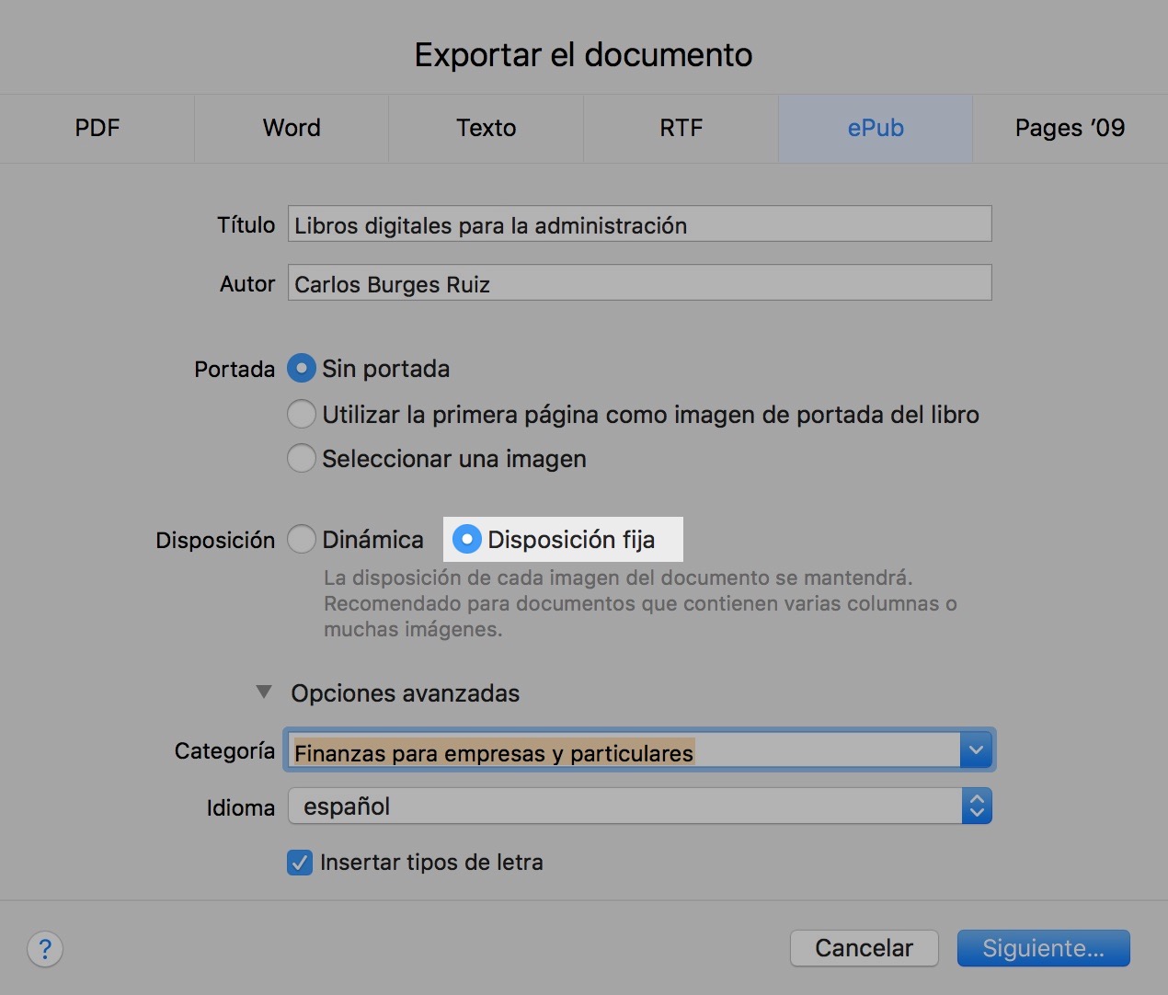1168x995 pixels.
Task: Click the Siguiente button
Action: coord(1043,948)
